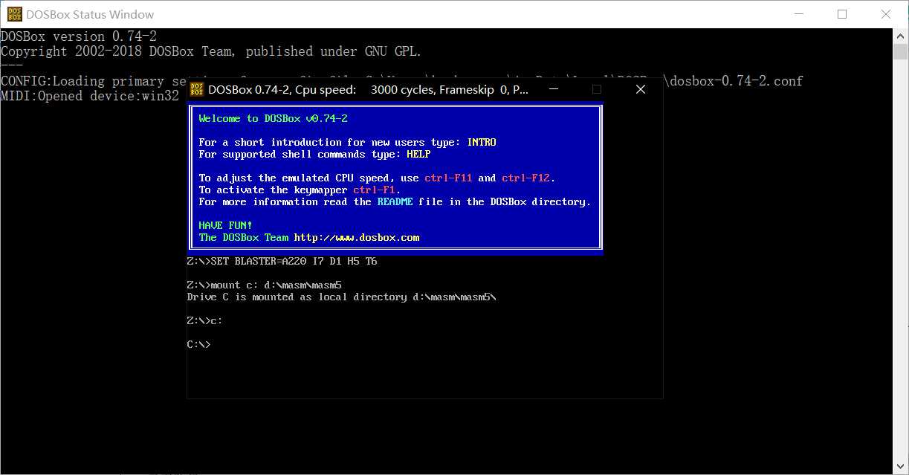This screenshot has height=475, width=909.
Task: Click the ctrl-F11 shortcut text
Action: [448, 178]
